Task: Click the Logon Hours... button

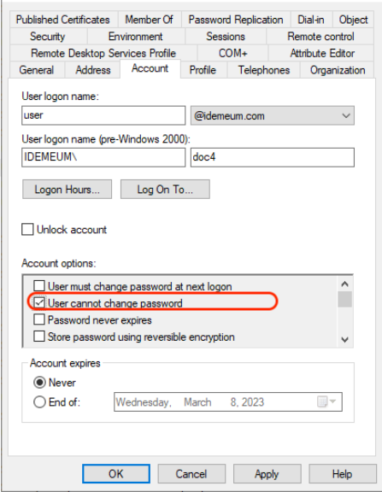Action: point(68,190)
